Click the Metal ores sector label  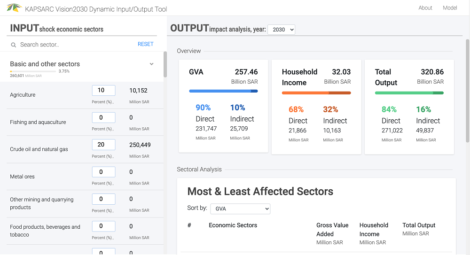coord(22,177)
